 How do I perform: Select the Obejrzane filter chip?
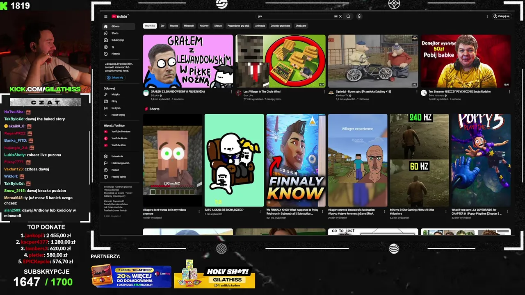(301, 26)
